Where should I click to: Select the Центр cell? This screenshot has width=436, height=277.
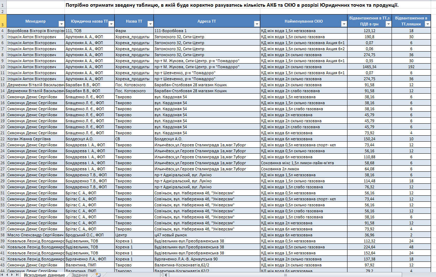pos(134,235)
